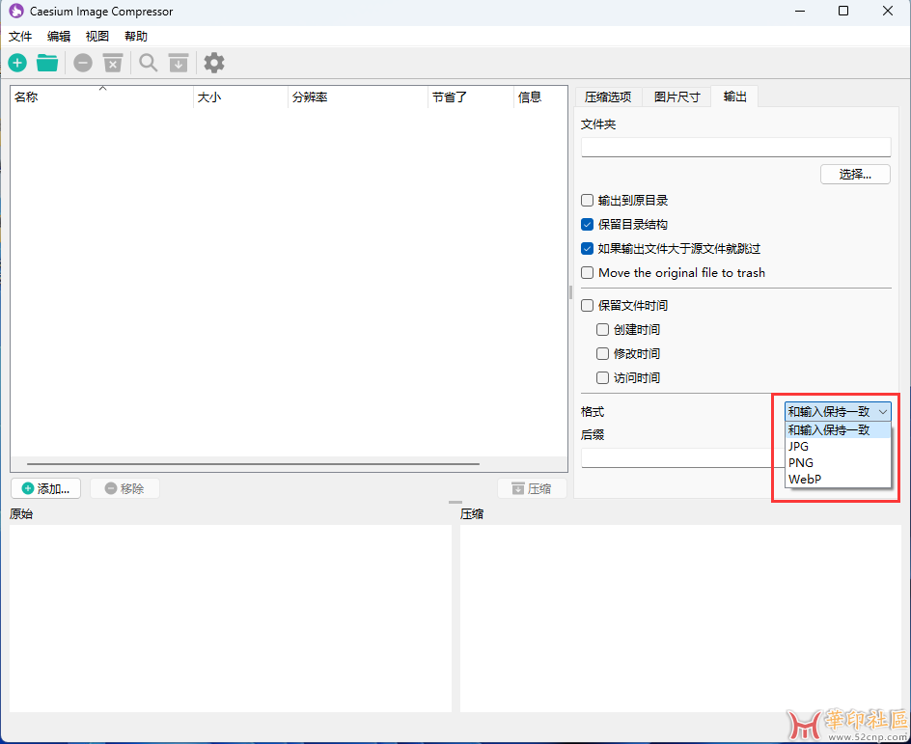Open the 编辑 menu
The width and height of the screenshot is (911, 744).
pyautogui.click(x=59, y=36)
